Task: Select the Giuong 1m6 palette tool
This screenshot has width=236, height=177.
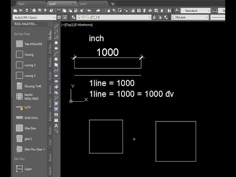Action: 29,86
